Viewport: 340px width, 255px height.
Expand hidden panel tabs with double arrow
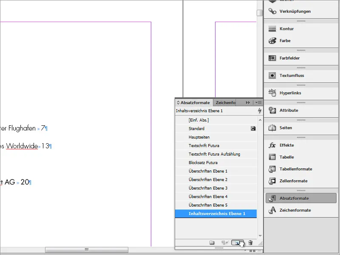click(x=248, y=102)
